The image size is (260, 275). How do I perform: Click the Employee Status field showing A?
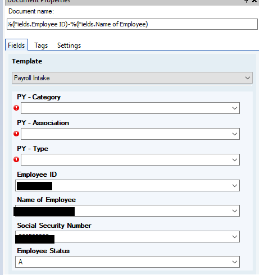pos(127,262)
